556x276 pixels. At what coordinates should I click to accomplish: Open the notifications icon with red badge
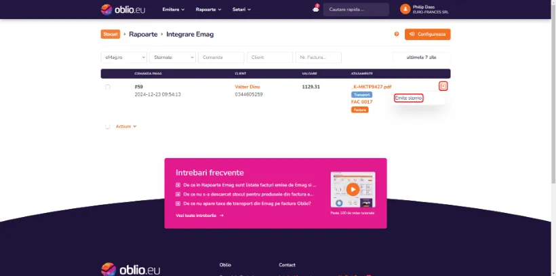(315, 9)
